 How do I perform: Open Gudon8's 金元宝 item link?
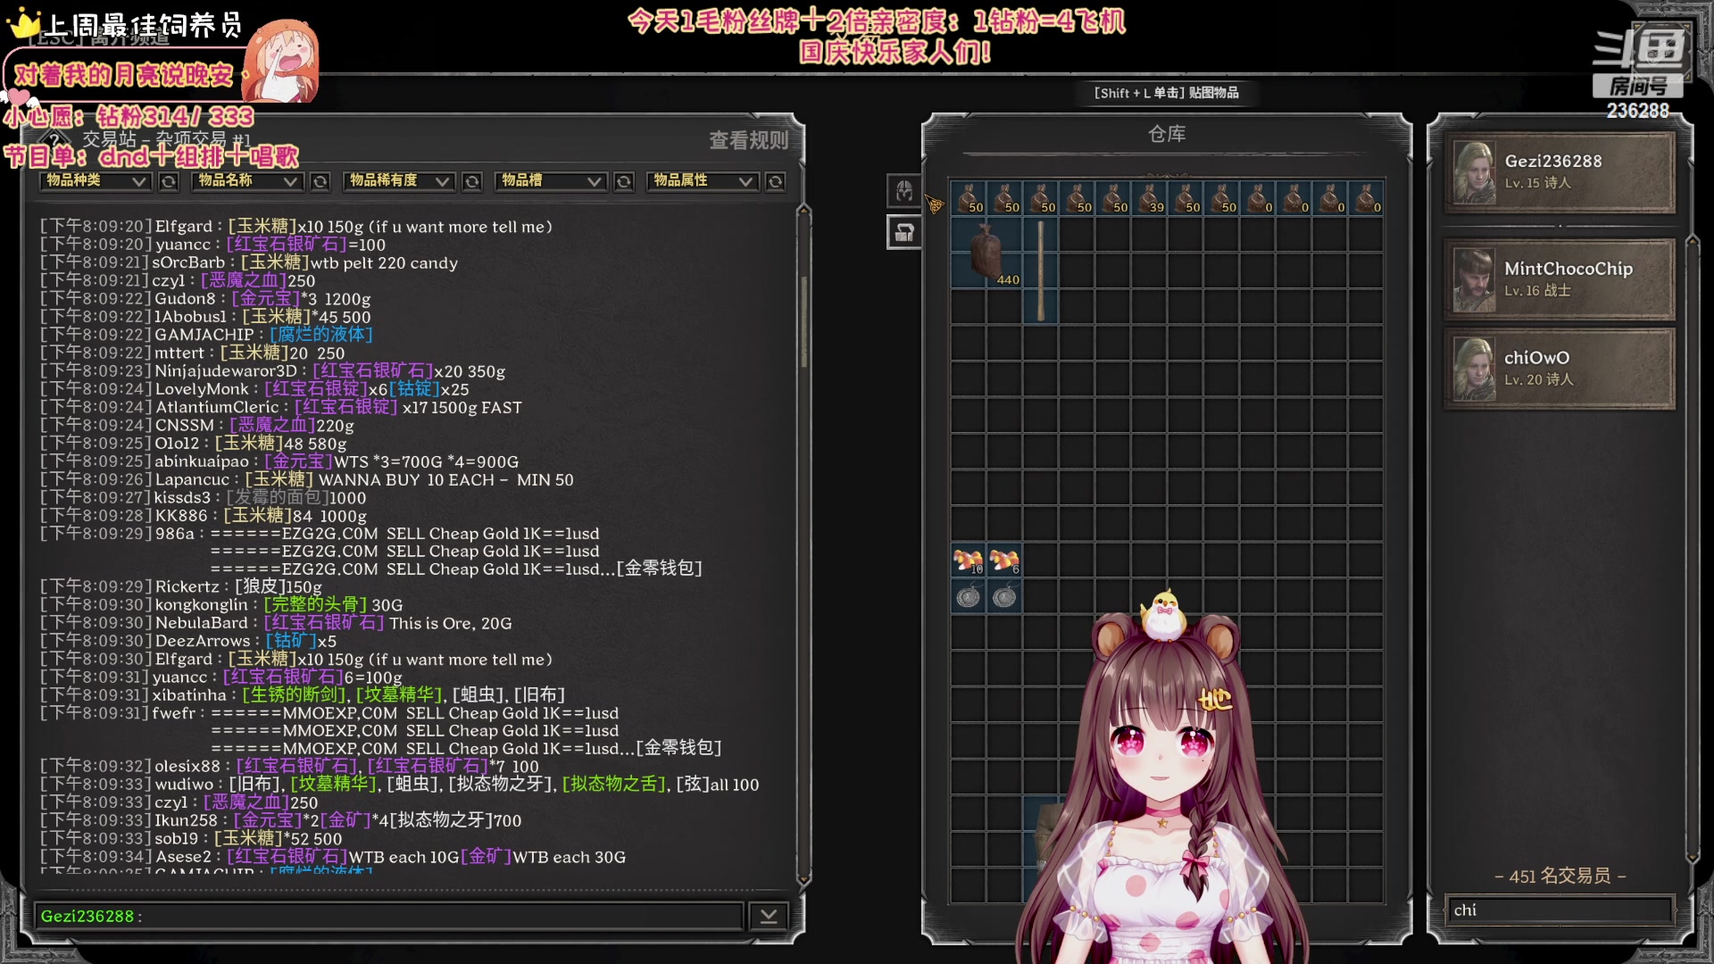pos(265,299)
